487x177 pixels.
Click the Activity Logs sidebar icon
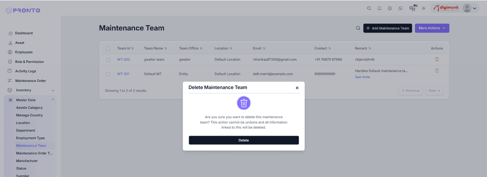[x=10, y=71]
